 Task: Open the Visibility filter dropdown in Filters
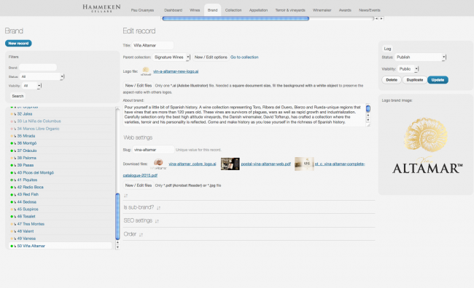click(x=31, y=86)
